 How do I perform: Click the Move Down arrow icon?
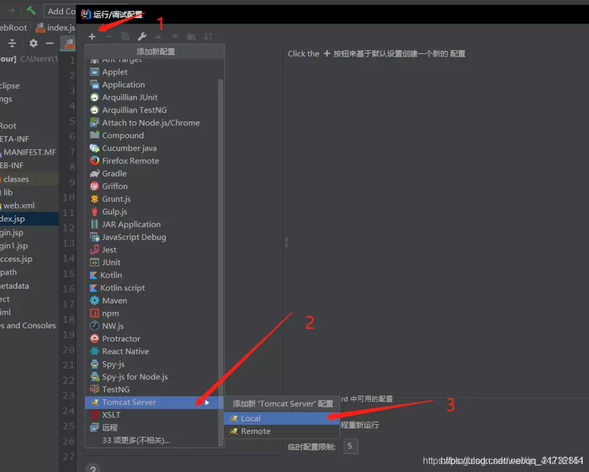click(175, 36)
